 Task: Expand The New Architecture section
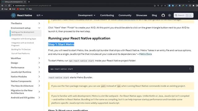(x=25, y=86)
